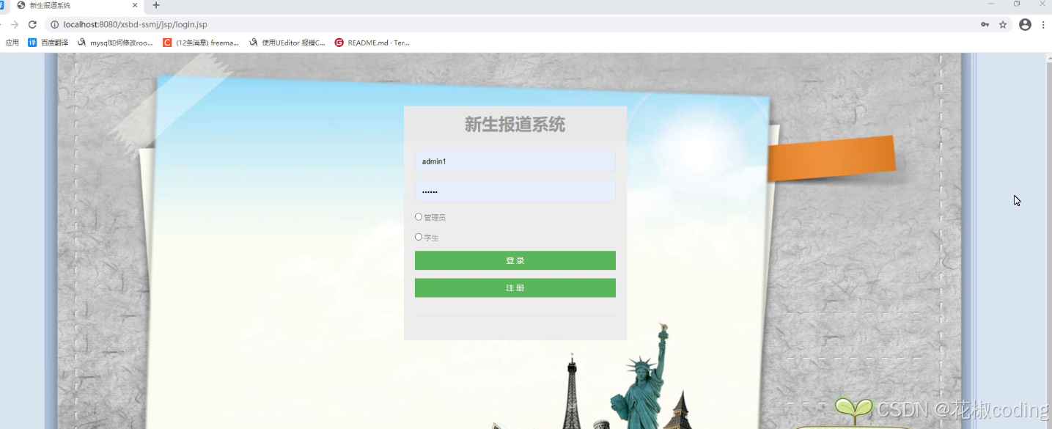This screenshot has height=429, width=1052.
Task: Open the 应用 bookmarks shortcut
Action: [12, 43]
